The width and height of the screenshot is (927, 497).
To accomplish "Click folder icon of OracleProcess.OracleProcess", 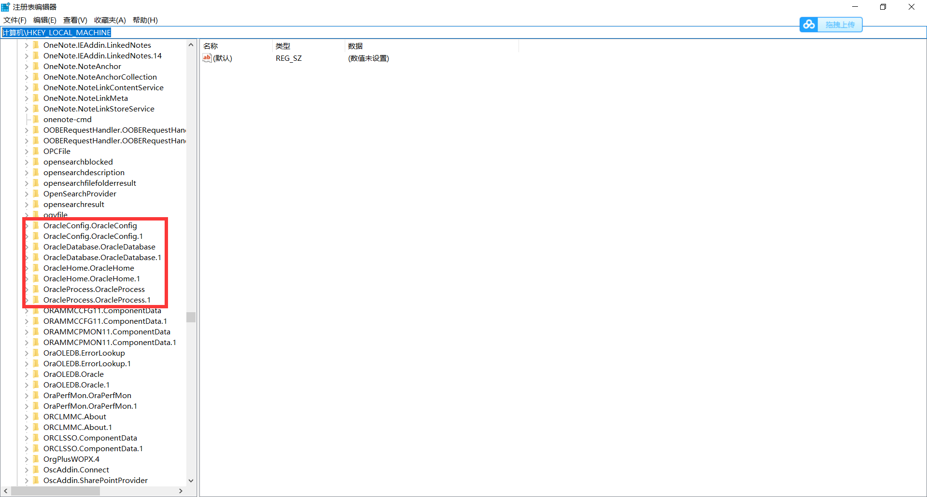I will (x=36, y=289).
